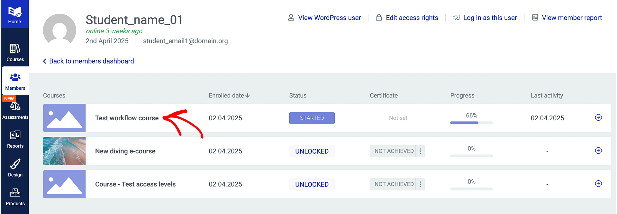Open the Assessments sidebar section

[15, 111]
